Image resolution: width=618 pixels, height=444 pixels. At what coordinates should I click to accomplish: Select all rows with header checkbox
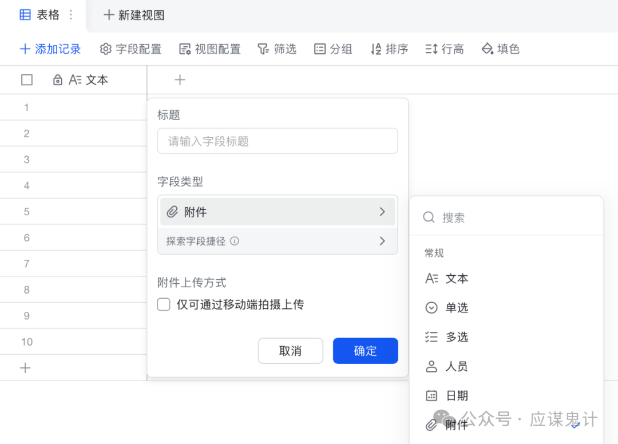[x=26, y=80]
